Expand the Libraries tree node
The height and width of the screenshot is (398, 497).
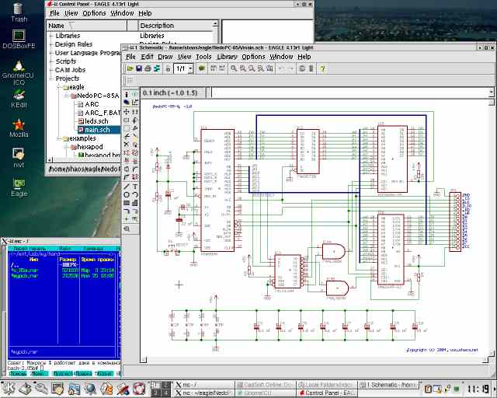click(x=51, y=36)
